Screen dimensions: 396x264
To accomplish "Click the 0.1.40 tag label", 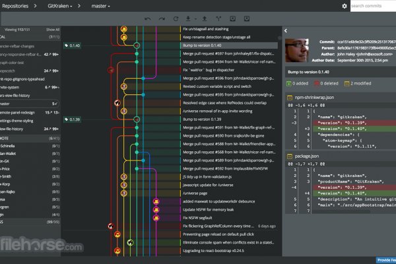I will coord(73,46).
